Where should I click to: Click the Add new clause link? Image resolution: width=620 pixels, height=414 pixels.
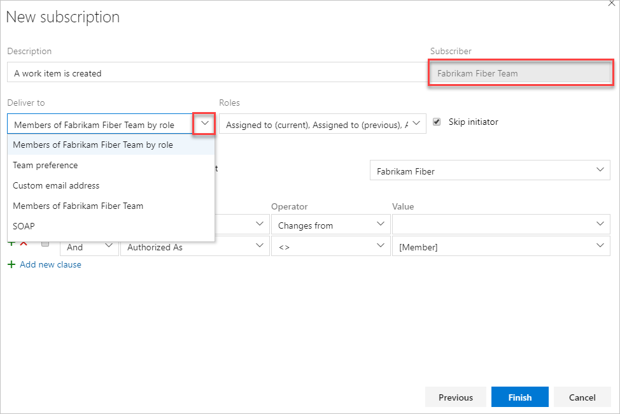(51, 265)
